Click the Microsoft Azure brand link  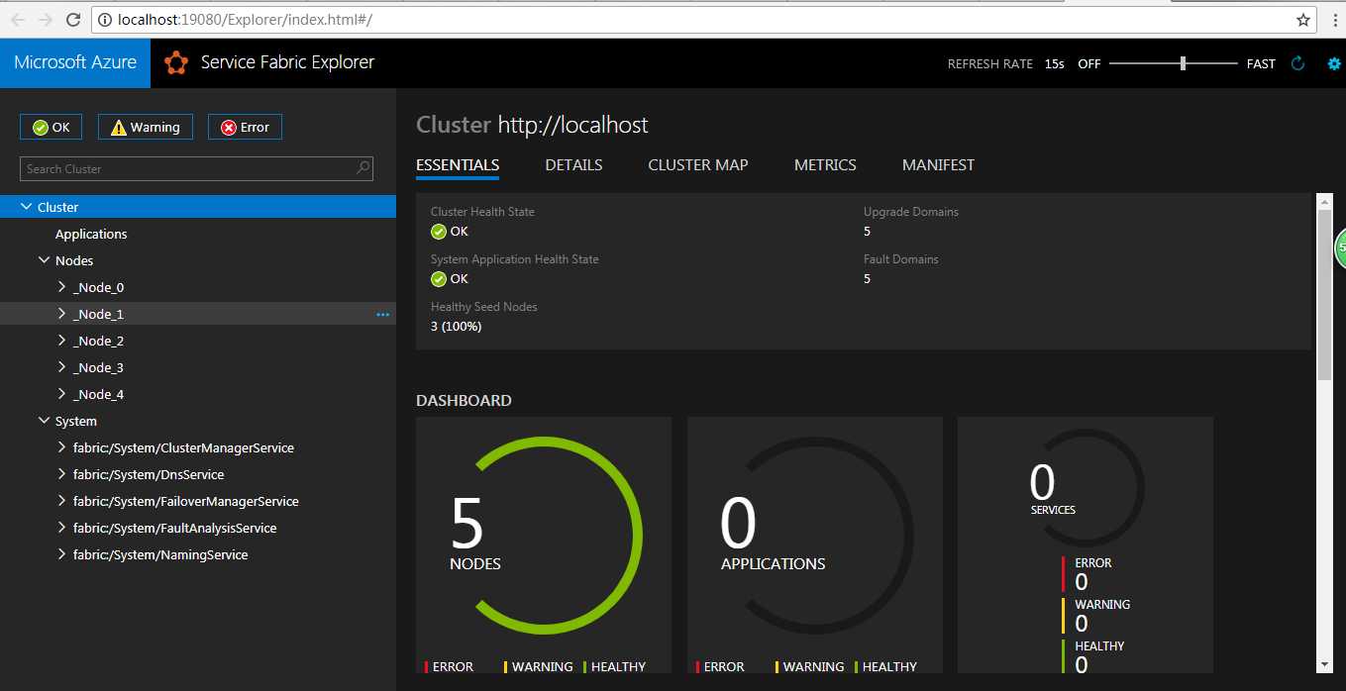pyautogui.click(x=75, y=62)
